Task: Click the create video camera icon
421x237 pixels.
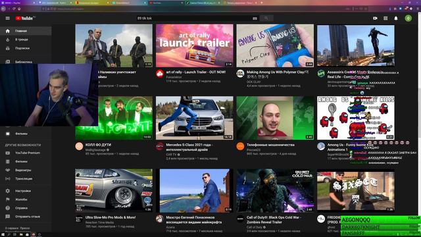Action: 375,18
